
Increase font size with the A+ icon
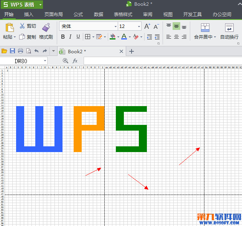pos(147,26)
